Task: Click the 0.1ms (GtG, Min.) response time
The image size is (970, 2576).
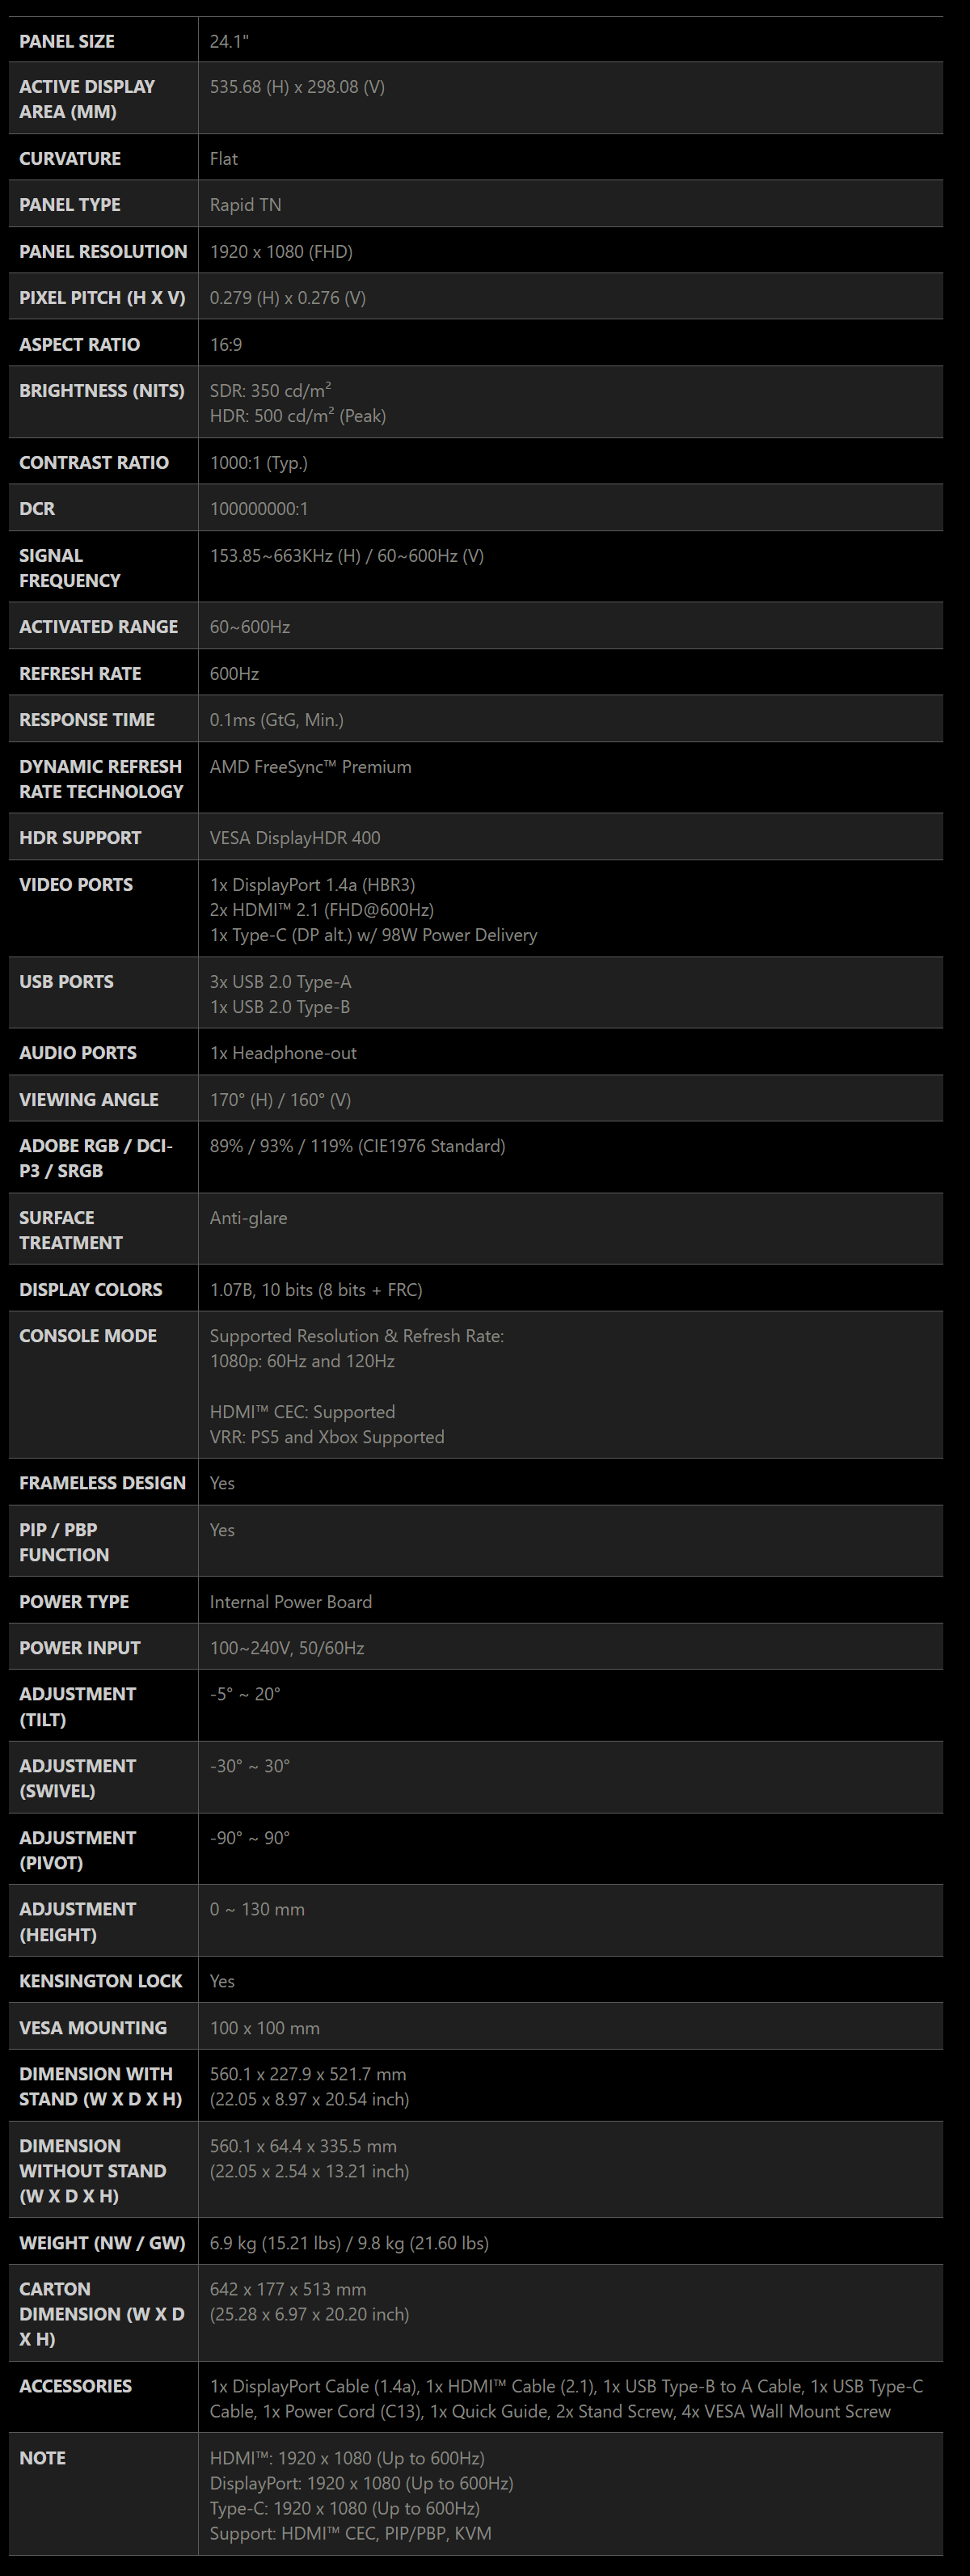Action: pyautogui.click(x=276, y=720)
